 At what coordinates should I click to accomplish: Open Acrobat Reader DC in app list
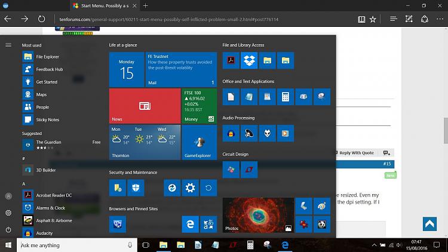click(x=62, y=195)
